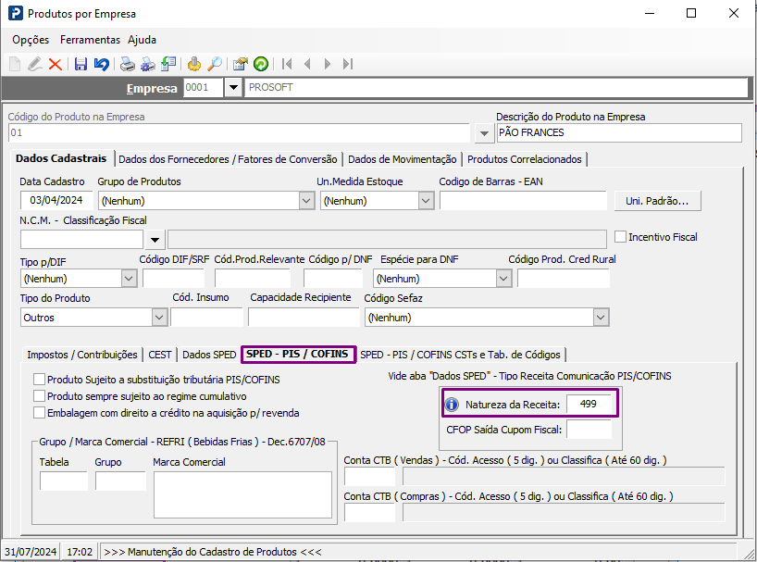Click the Conta CTB ( Compras ) code field
Image resolution: width=757 pixels, height=562 pixels.
(x=370, y=513)
